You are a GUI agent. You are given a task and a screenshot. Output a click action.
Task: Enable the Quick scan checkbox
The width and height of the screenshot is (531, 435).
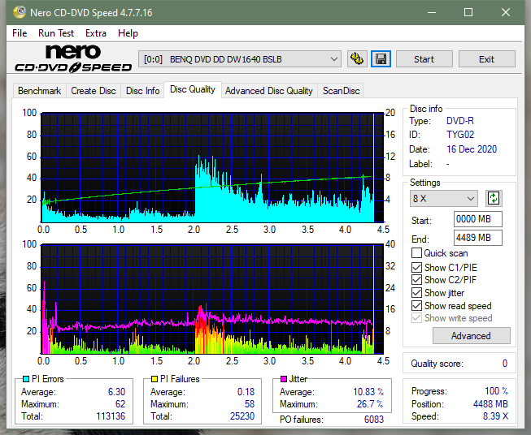click(416, 253)
